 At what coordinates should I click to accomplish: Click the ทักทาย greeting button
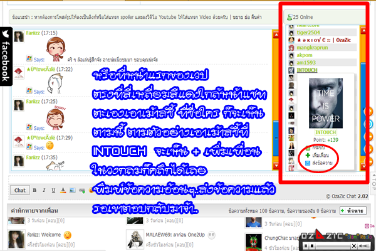click(x=353, y=211)
